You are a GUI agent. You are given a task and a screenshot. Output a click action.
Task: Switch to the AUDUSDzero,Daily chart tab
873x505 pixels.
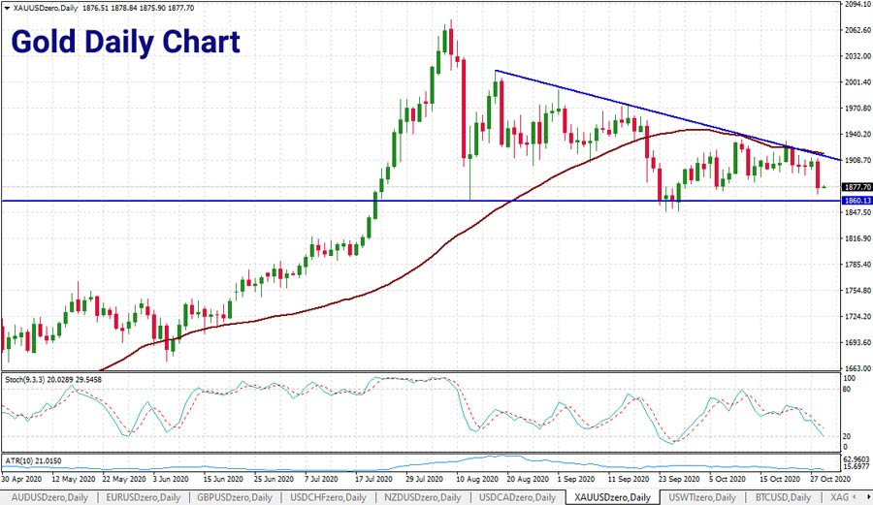[49, 497]
